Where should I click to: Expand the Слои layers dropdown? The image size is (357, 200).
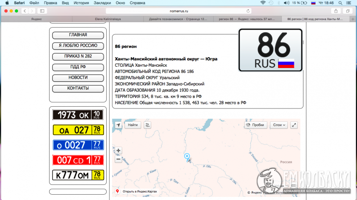tap(279, 125)
